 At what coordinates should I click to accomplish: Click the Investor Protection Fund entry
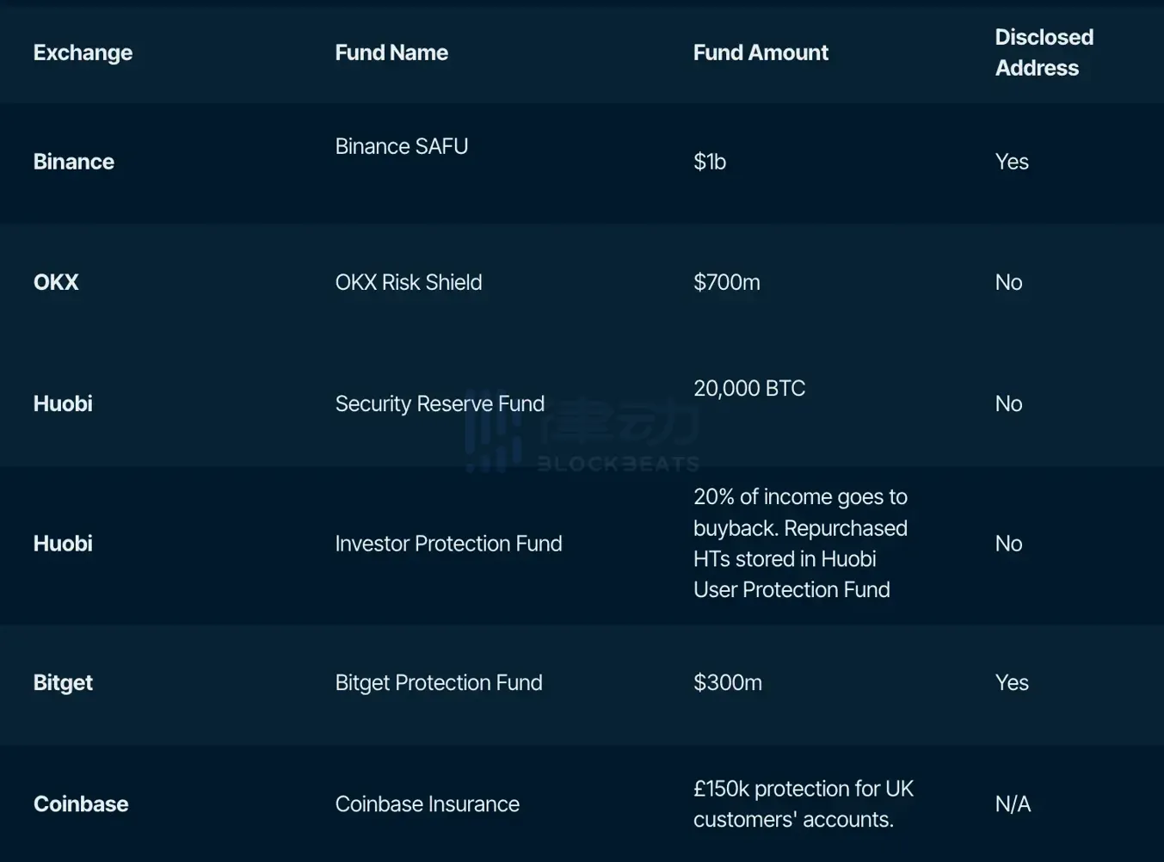click(448, 544)
